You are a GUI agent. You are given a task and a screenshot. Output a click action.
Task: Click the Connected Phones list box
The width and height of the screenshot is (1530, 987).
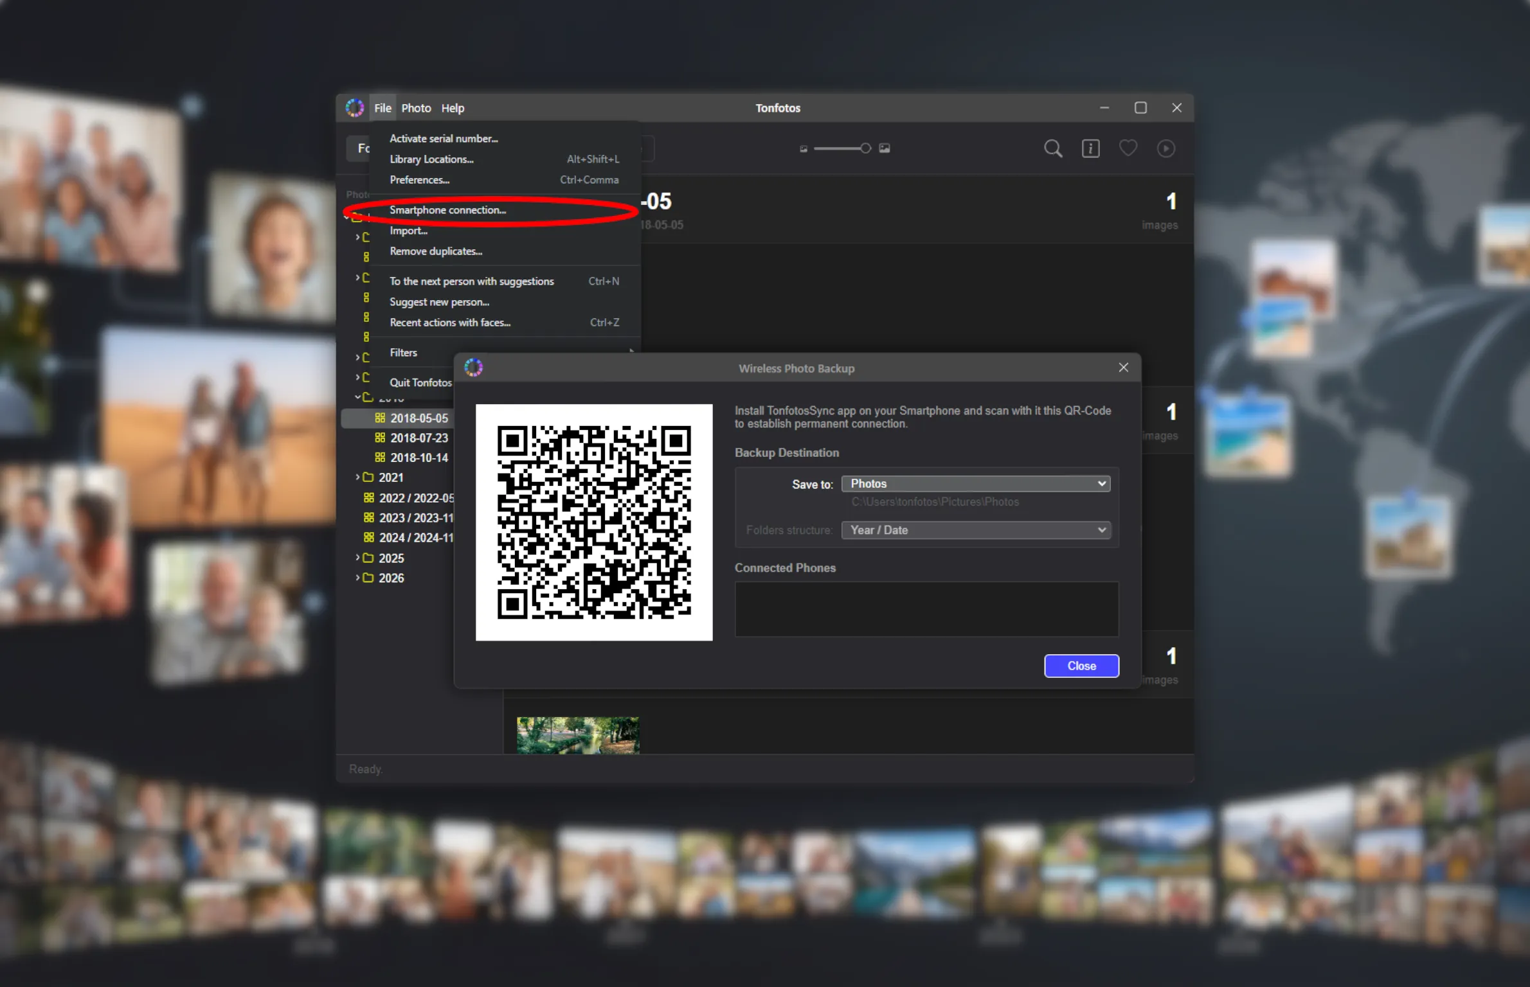tap(926, 609)
